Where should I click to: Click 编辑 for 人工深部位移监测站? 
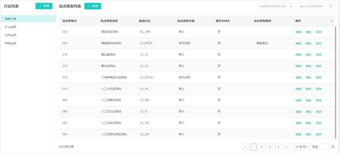coord(298,134)
